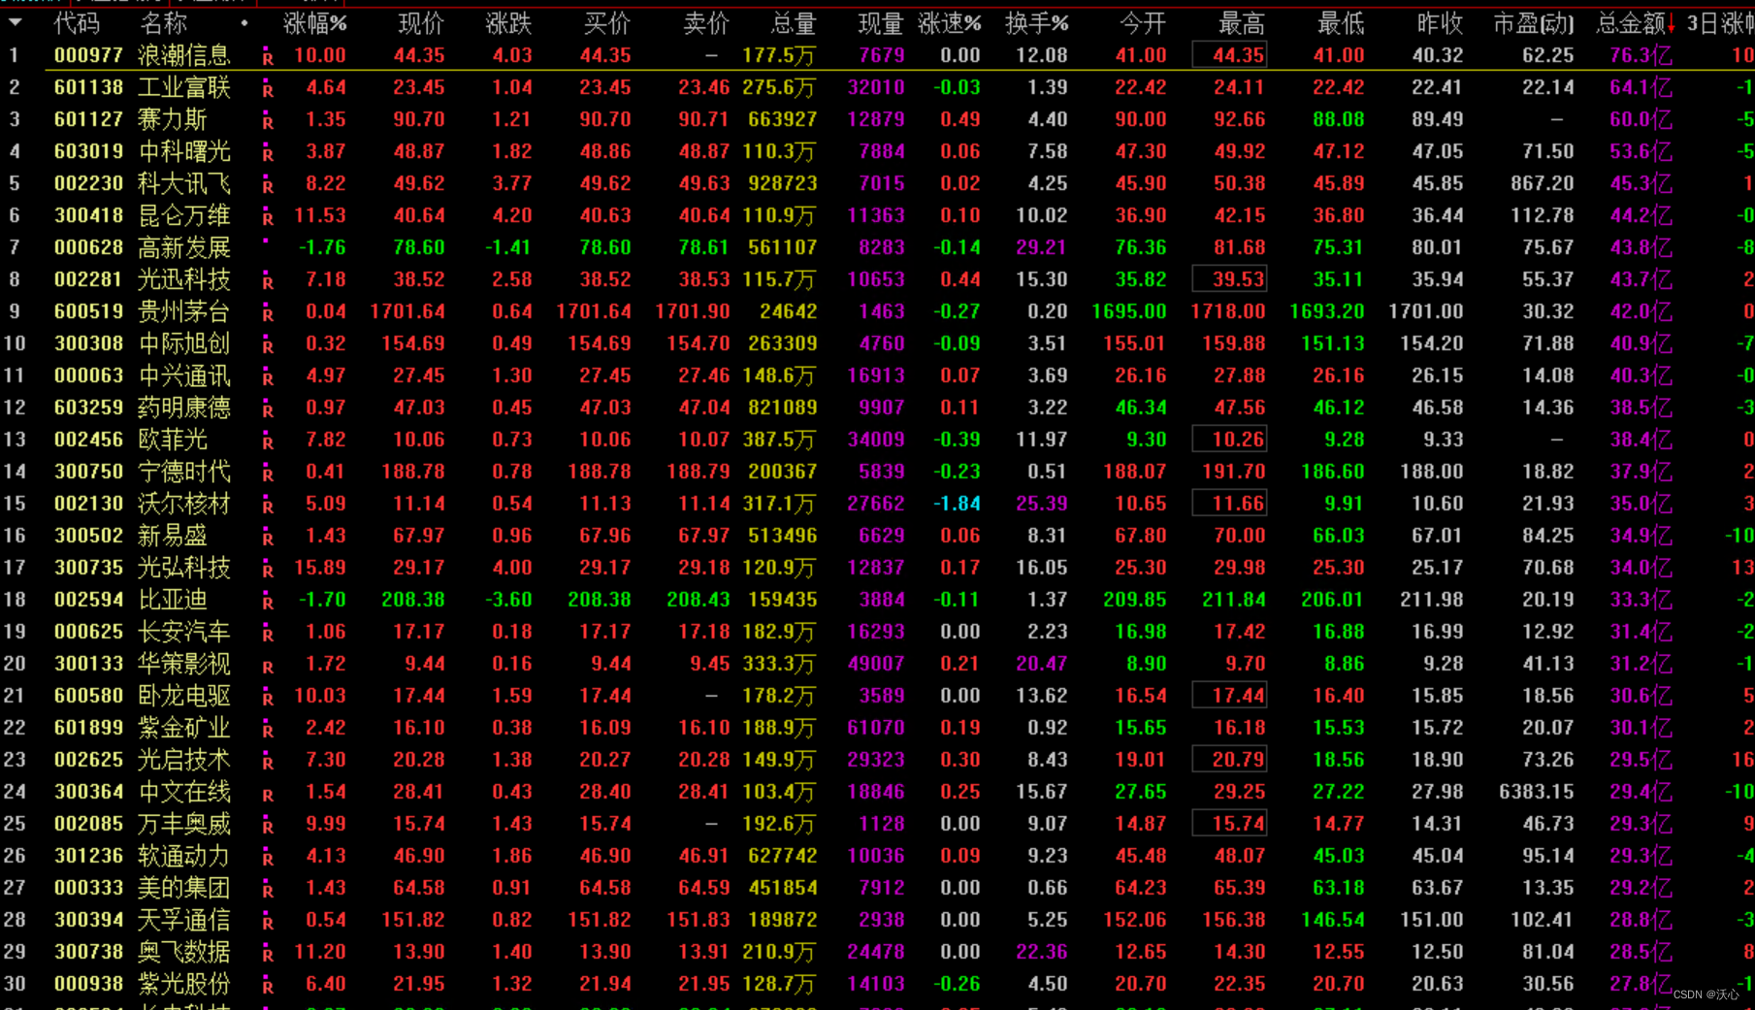Sort by the 现价 column header

coord(421,22)
